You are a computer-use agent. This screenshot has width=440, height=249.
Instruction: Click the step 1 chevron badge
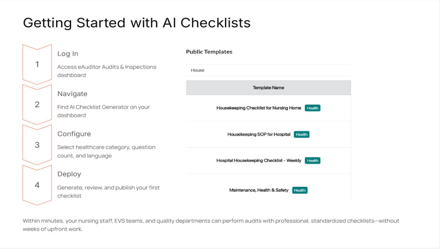point(37,64)
